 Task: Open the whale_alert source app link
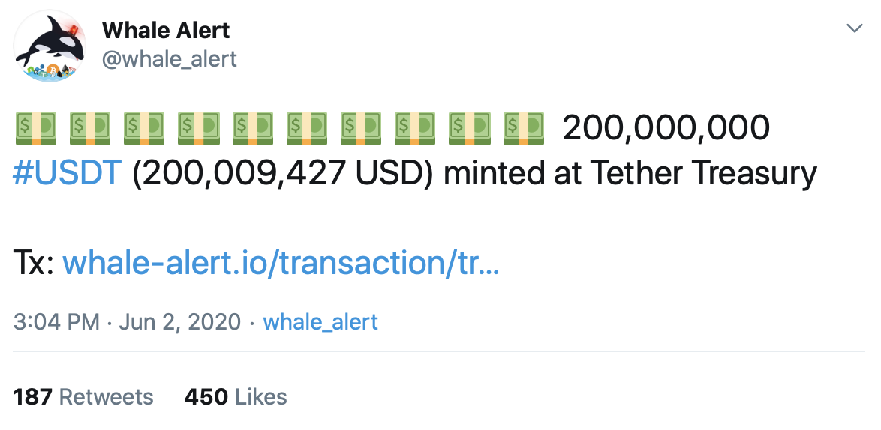tap(320, 322)
